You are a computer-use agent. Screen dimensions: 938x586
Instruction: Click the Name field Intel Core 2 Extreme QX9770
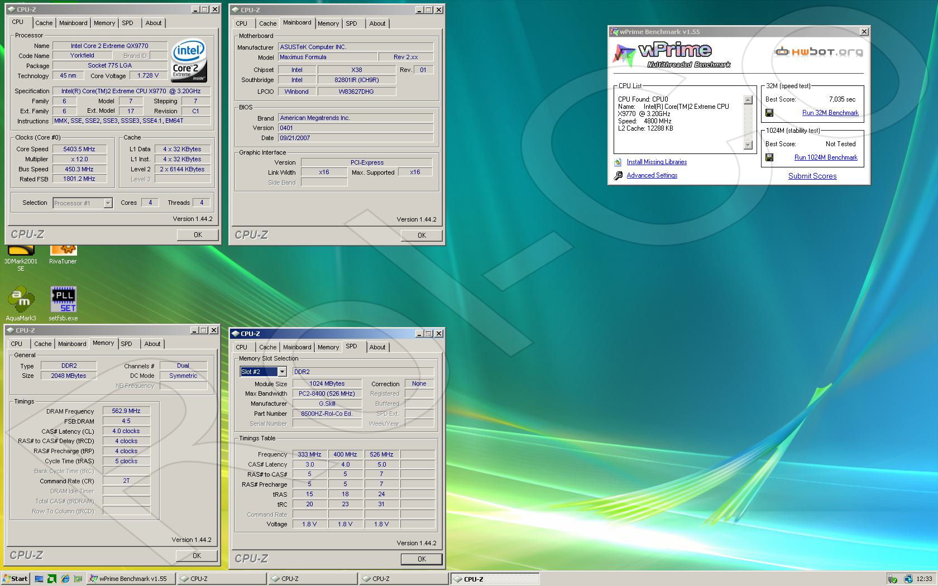tap(109, 46)
